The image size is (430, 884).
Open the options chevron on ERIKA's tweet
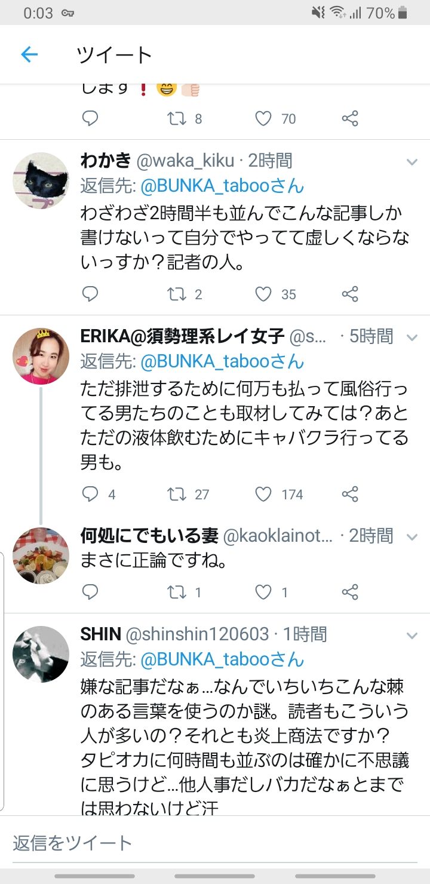(411, 337)
